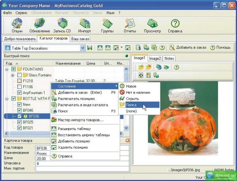Collapse the BOTTLE WITH F node
The width and height of the screenshot is (237, 181).
point(7,99)
